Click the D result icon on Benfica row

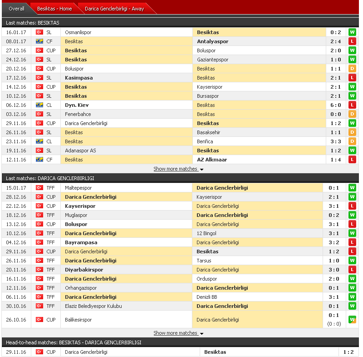coord(352,141)
